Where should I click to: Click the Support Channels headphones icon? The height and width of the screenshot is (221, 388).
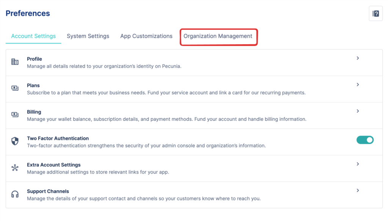[x=15, y=194]
